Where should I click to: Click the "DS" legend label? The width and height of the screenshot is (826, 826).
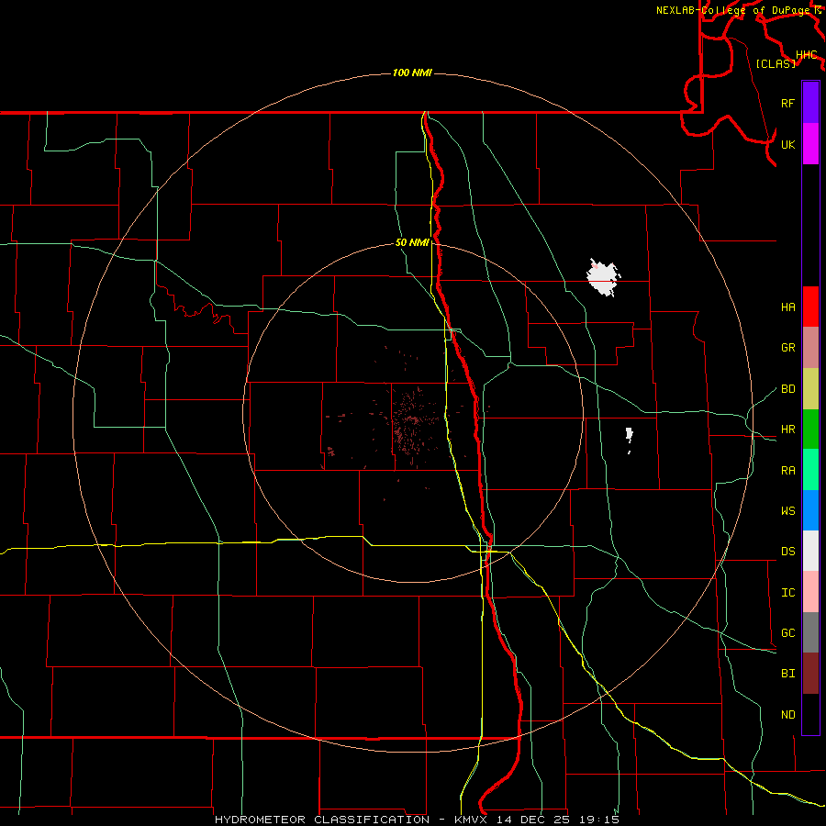787,551
